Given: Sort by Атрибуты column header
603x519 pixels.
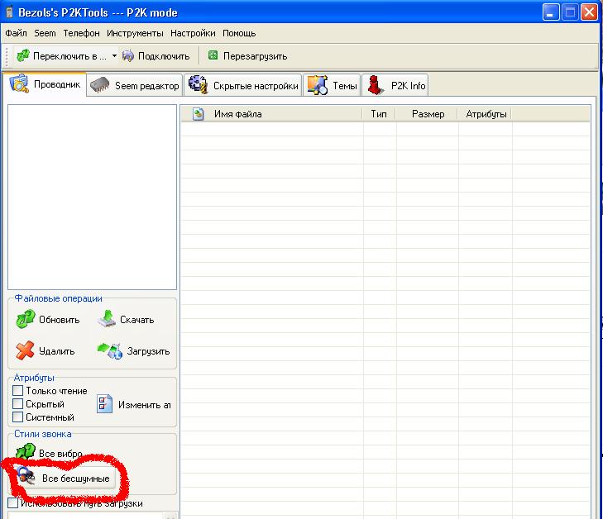Looking at the screenshot, I should click(x=486, y=114).
